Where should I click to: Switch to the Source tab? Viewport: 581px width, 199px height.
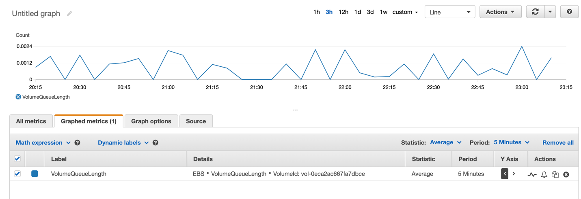(x=196, y=121)
